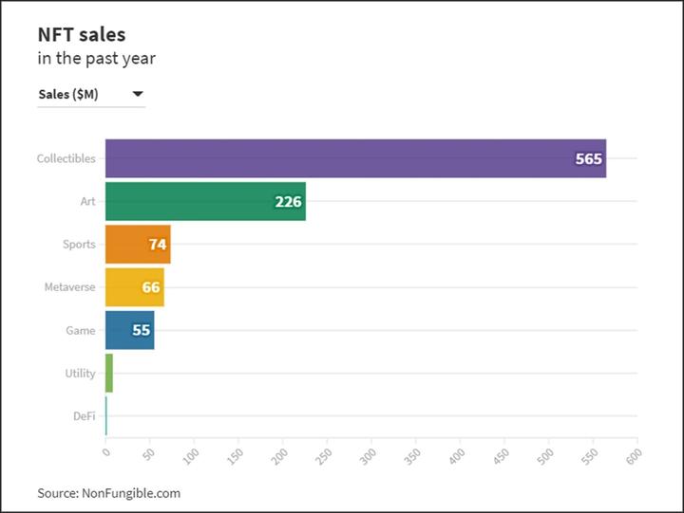684x513 pixels.
Task: Select the thin DeFi bar
Action: click(106, 416)
